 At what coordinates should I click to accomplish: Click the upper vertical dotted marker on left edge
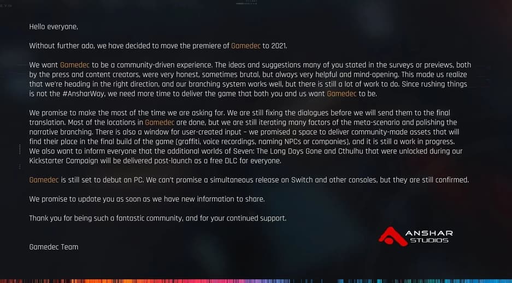pos(20,149)
